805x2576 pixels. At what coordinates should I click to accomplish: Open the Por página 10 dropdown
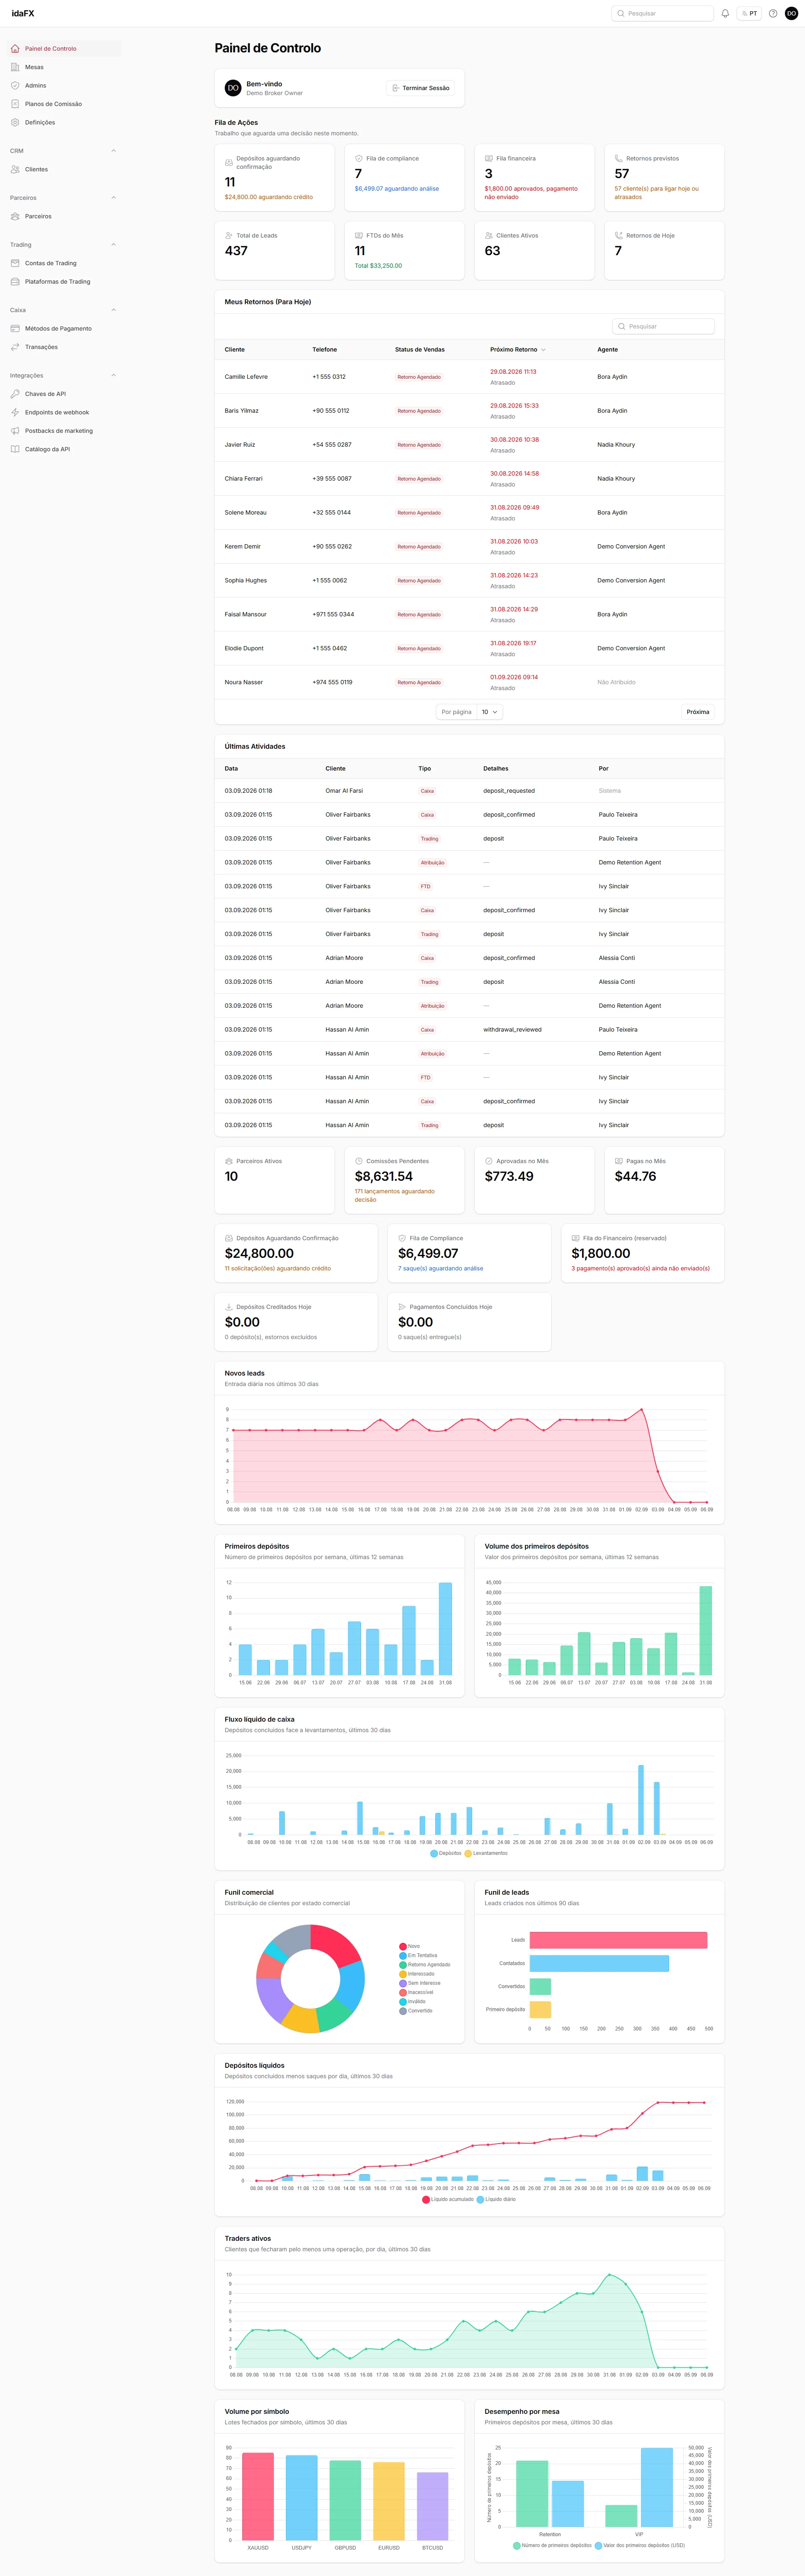tap(490, 712)
